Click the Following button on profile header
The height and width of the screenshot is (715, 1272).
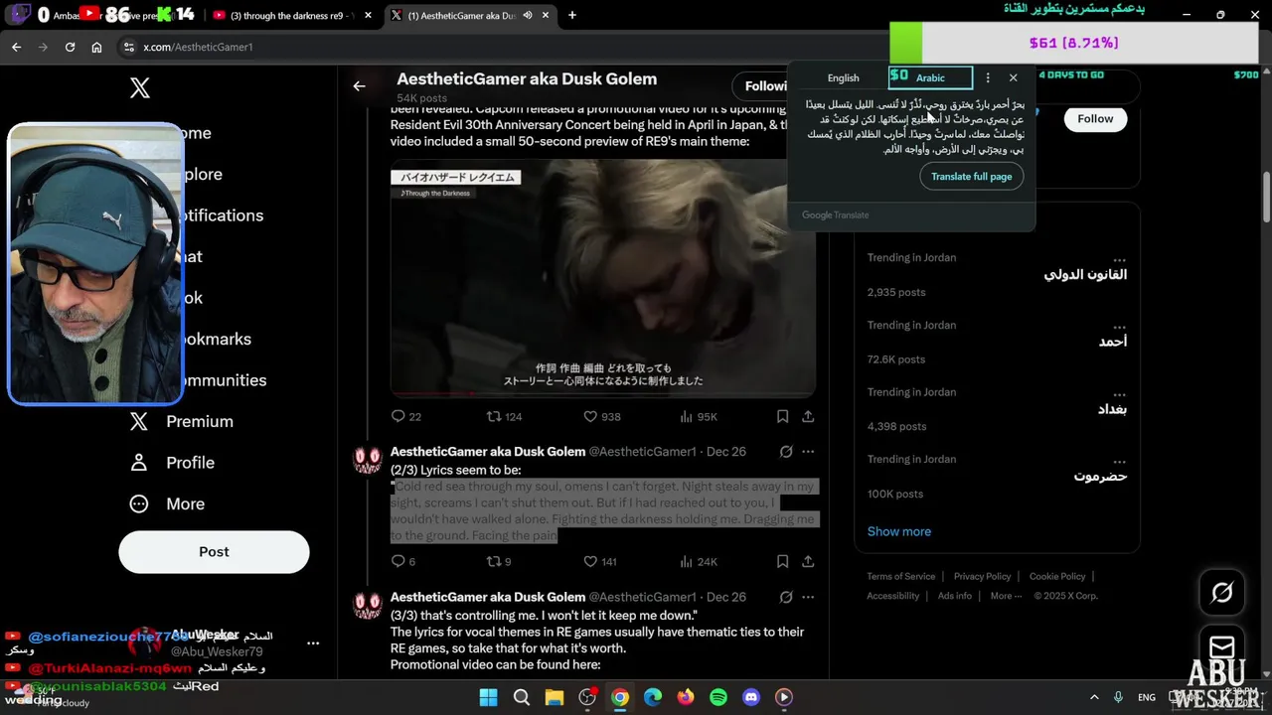[x=765, y=86]
